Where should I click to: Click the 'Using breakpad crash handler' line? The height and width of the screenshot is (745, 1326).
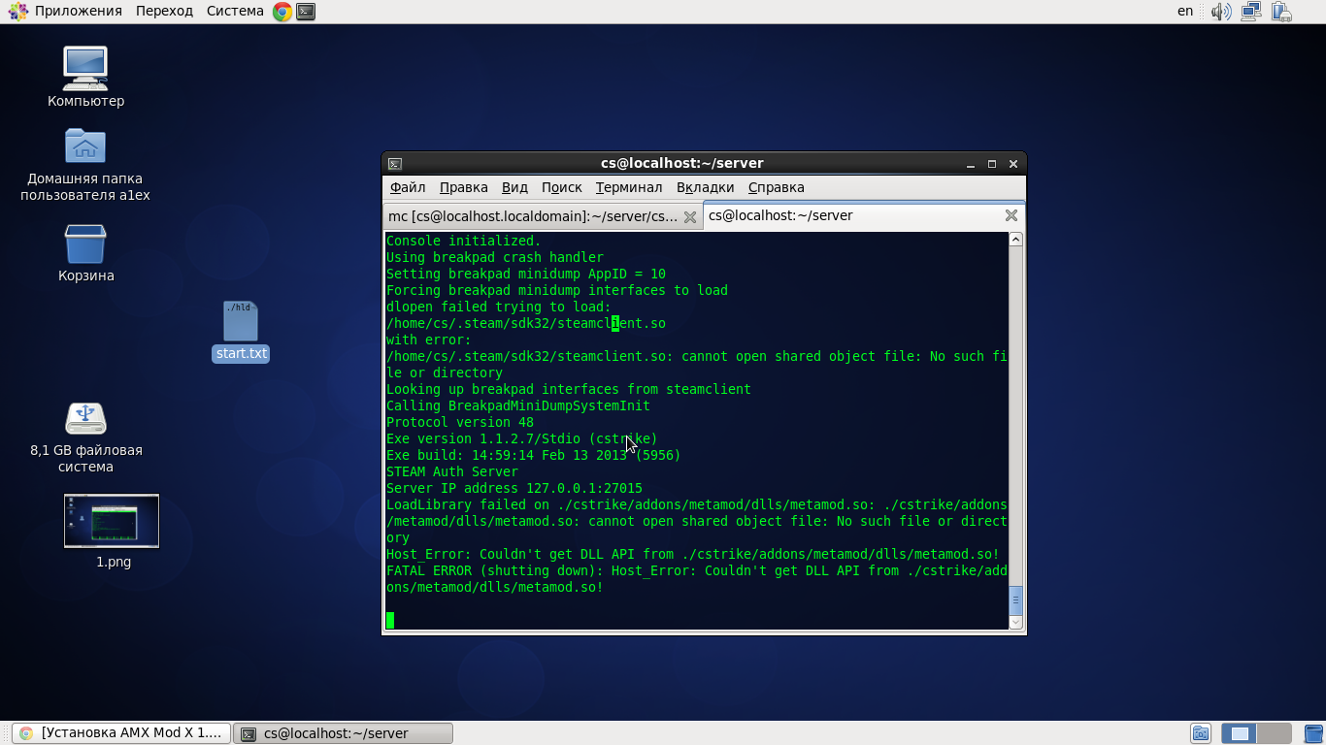[495, 257]
